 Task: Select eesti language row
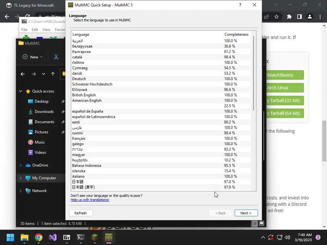[x=161, y=122]
